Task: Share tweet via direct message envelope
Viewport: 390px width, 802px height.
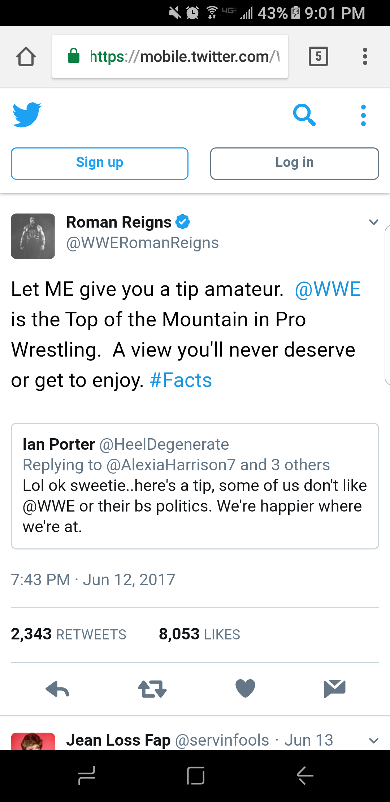Action: pyautogui.click(x=335, y=688)
